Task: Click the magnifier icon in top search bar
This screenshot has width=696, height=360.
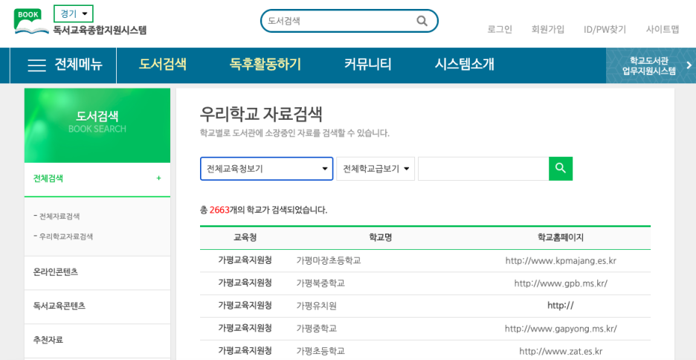Action: click(x=422, y=21)
